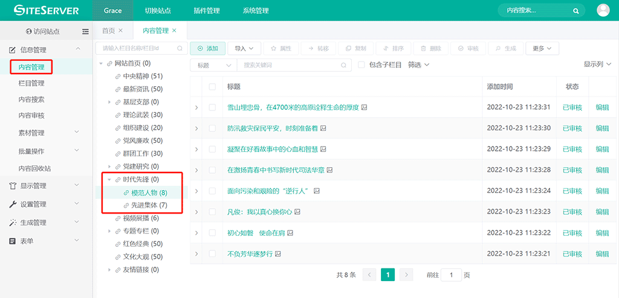Click the magnifier in the 栏目 search box
This screenshot has height=298, width=619.
pos(180,48)
